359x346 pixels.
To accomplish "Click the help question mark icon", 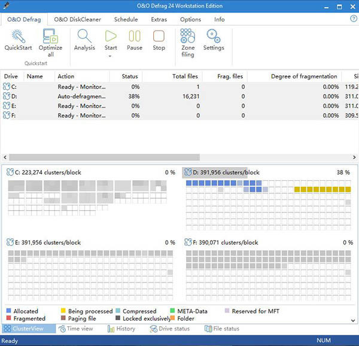I will (353, 19).
